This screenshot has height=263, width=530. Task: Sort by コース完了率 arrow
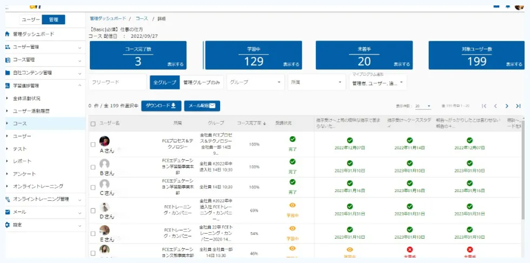264,124
